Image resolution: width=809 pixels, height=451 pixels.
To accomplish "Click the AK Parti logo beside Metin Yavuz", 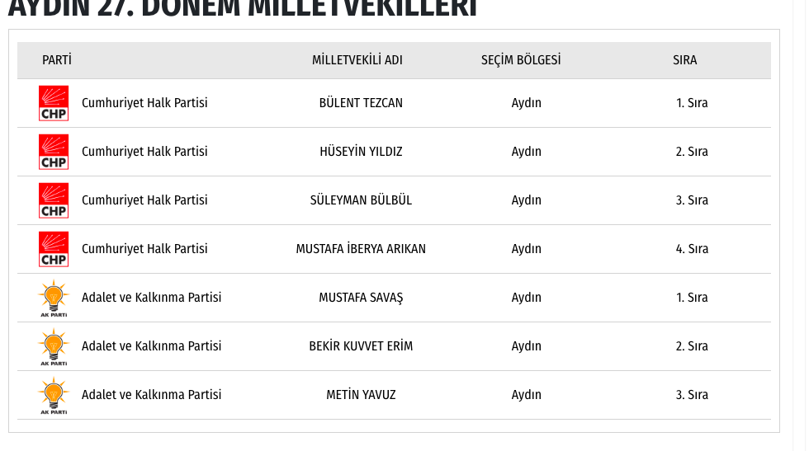I will pyautogui.click(x=54, y=395).
